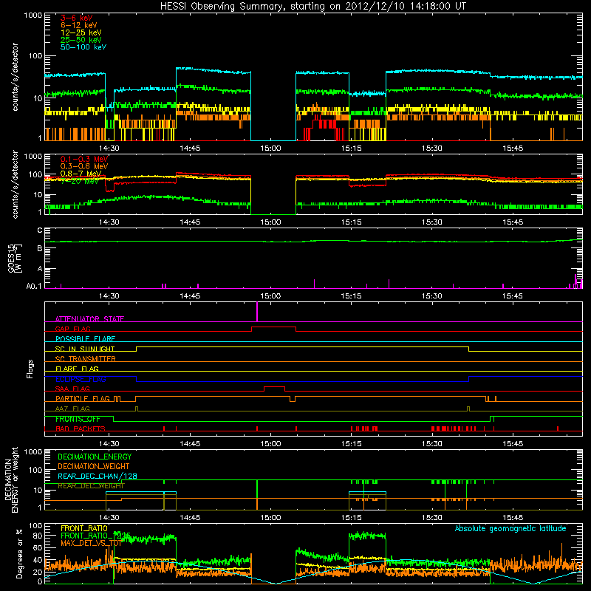Click the 0.3-0.8 MeV legend label
The image size is (591, 591).
[x=84, y=166]
